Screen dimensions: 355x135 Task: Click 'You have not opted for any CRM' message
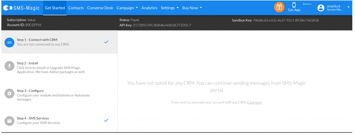pyautogui.click(x=216, y=86)
